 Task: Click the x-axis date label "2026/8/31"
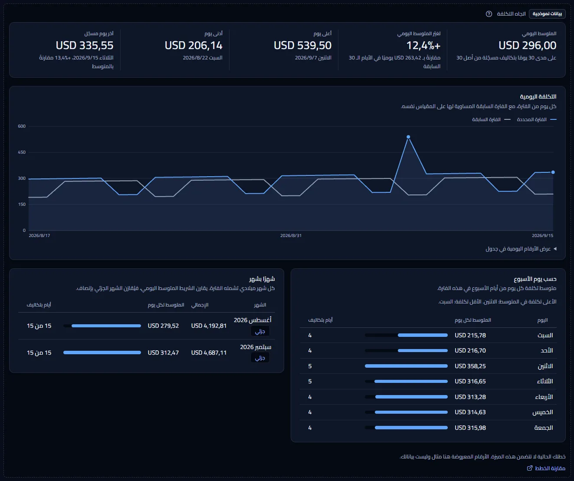pyautogui.click(x=291, y=235)
